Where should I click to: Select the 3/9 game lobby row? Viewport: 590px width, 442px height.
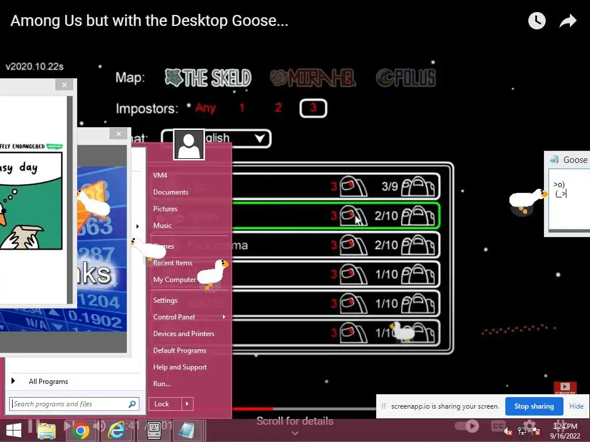pos(336,186)
